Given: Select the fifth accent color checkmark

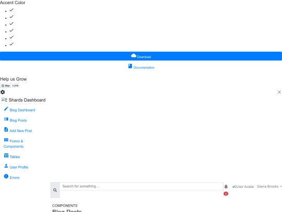Looking at the screenshot, I should click(x=11, y=37).
